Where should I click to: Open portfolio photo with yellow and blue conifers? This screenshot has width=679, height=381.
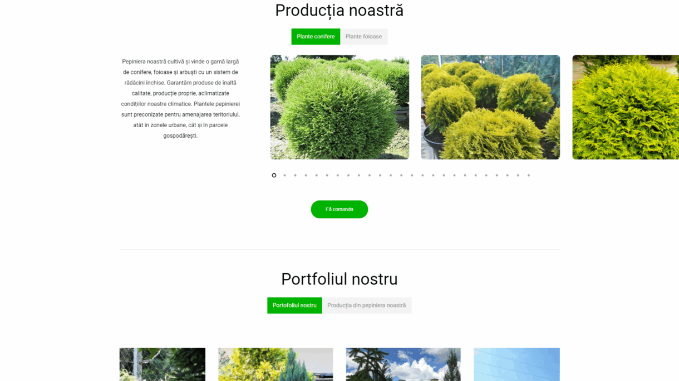pyautogui.click(x=275, y=364)
